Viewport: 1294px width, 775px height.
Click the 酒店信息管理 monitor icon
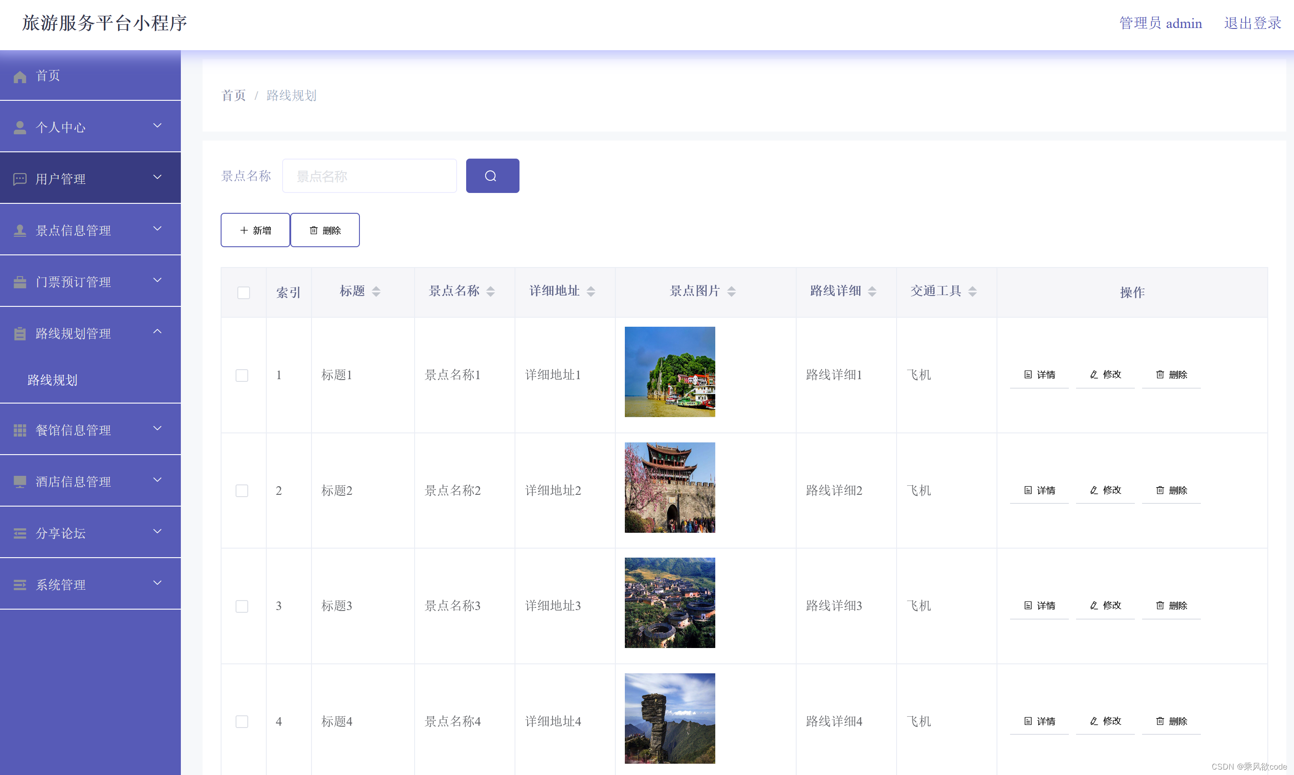tap(20, 482)
